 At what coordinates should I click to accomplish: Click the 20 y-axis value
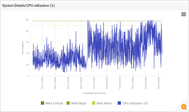pyautogui.click(x=27, y=64)
